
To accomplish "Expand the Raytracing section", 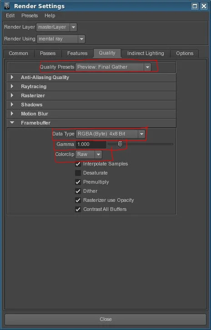I will click(91, 86).
